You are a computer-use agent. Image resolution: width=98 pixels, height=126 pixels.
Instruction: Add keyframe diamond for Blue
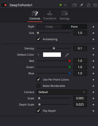click(x=93, y=74)
